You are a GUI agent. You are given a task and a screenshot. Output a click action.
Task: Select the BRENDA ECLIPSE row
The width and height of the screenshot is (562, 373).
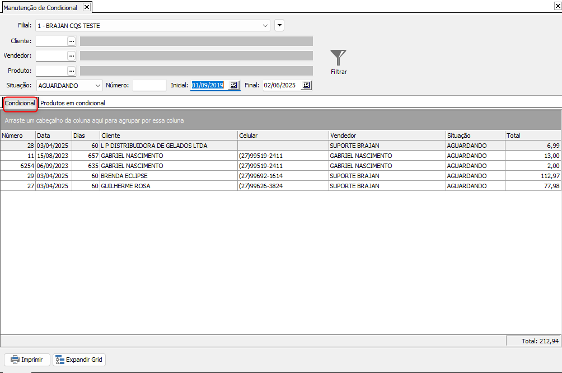[280, 176]
